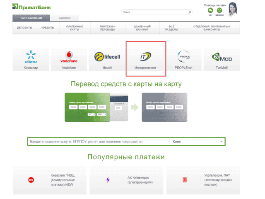Click the PrivatBank logo
This screenshot has height=199, width=265.
pos(31,7)
